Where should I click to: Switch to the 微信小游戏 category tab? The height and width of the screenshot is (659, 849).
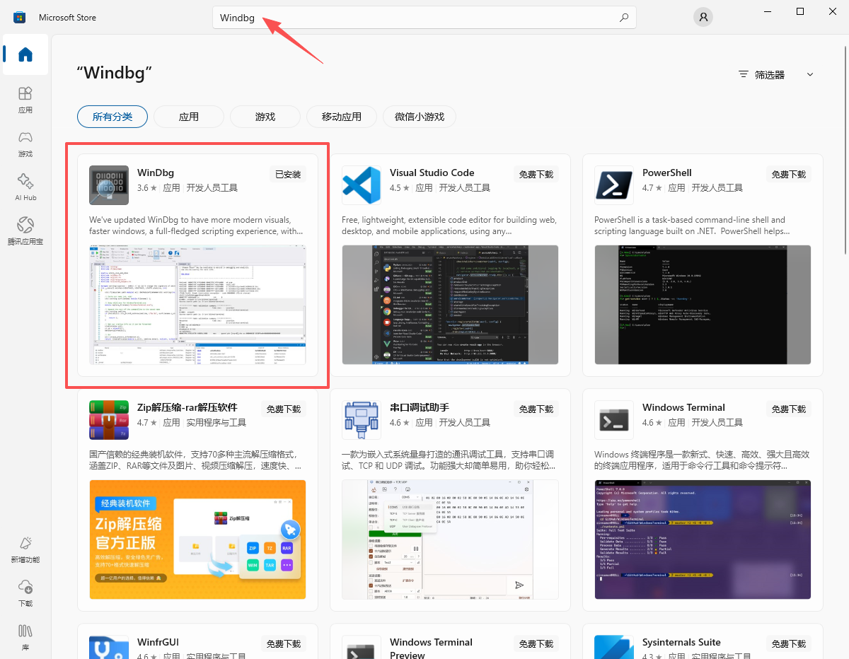pos(420,117)
